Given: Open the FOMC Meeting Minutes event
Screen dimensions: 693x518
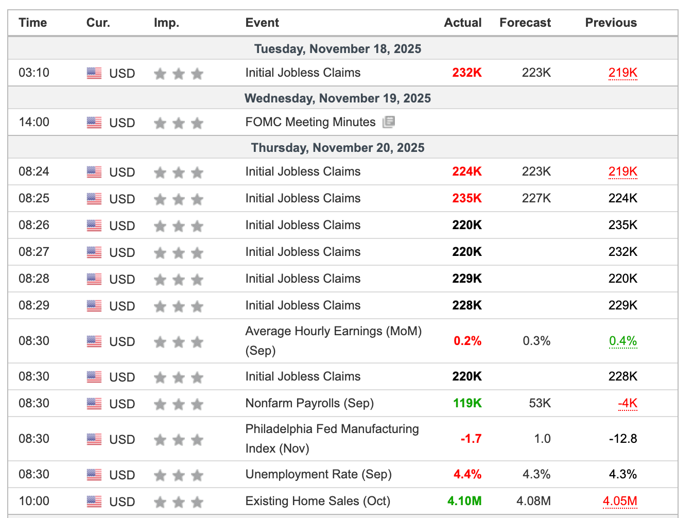Looking at the screenshot, I should point(310,122).
